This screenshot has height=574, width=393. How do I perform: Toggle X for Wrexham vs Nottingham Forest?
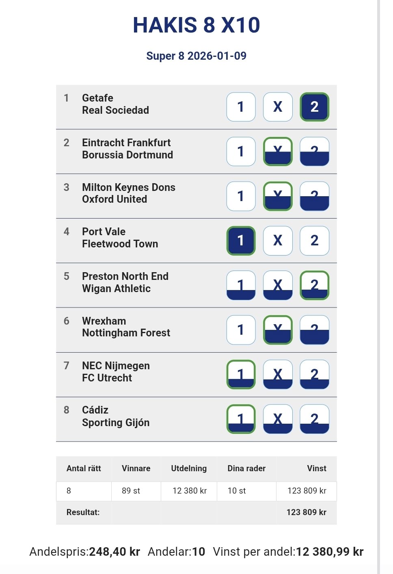coord(278,330)
